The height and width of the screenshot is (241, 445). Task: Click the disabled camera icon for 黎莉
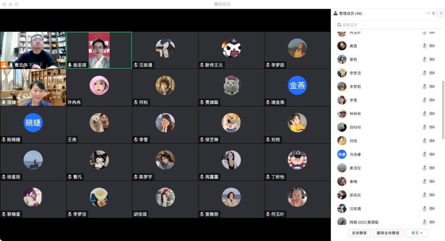click(432, 59)
